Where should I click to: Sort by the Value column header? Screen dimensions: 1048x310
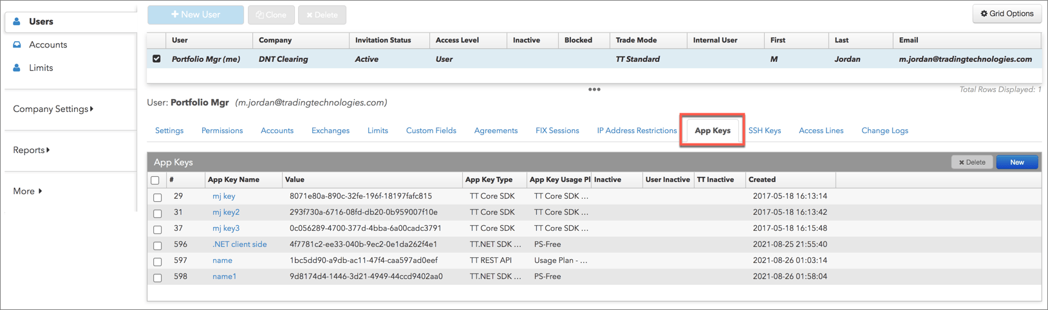pyautogui.click(x=372, y=179)
